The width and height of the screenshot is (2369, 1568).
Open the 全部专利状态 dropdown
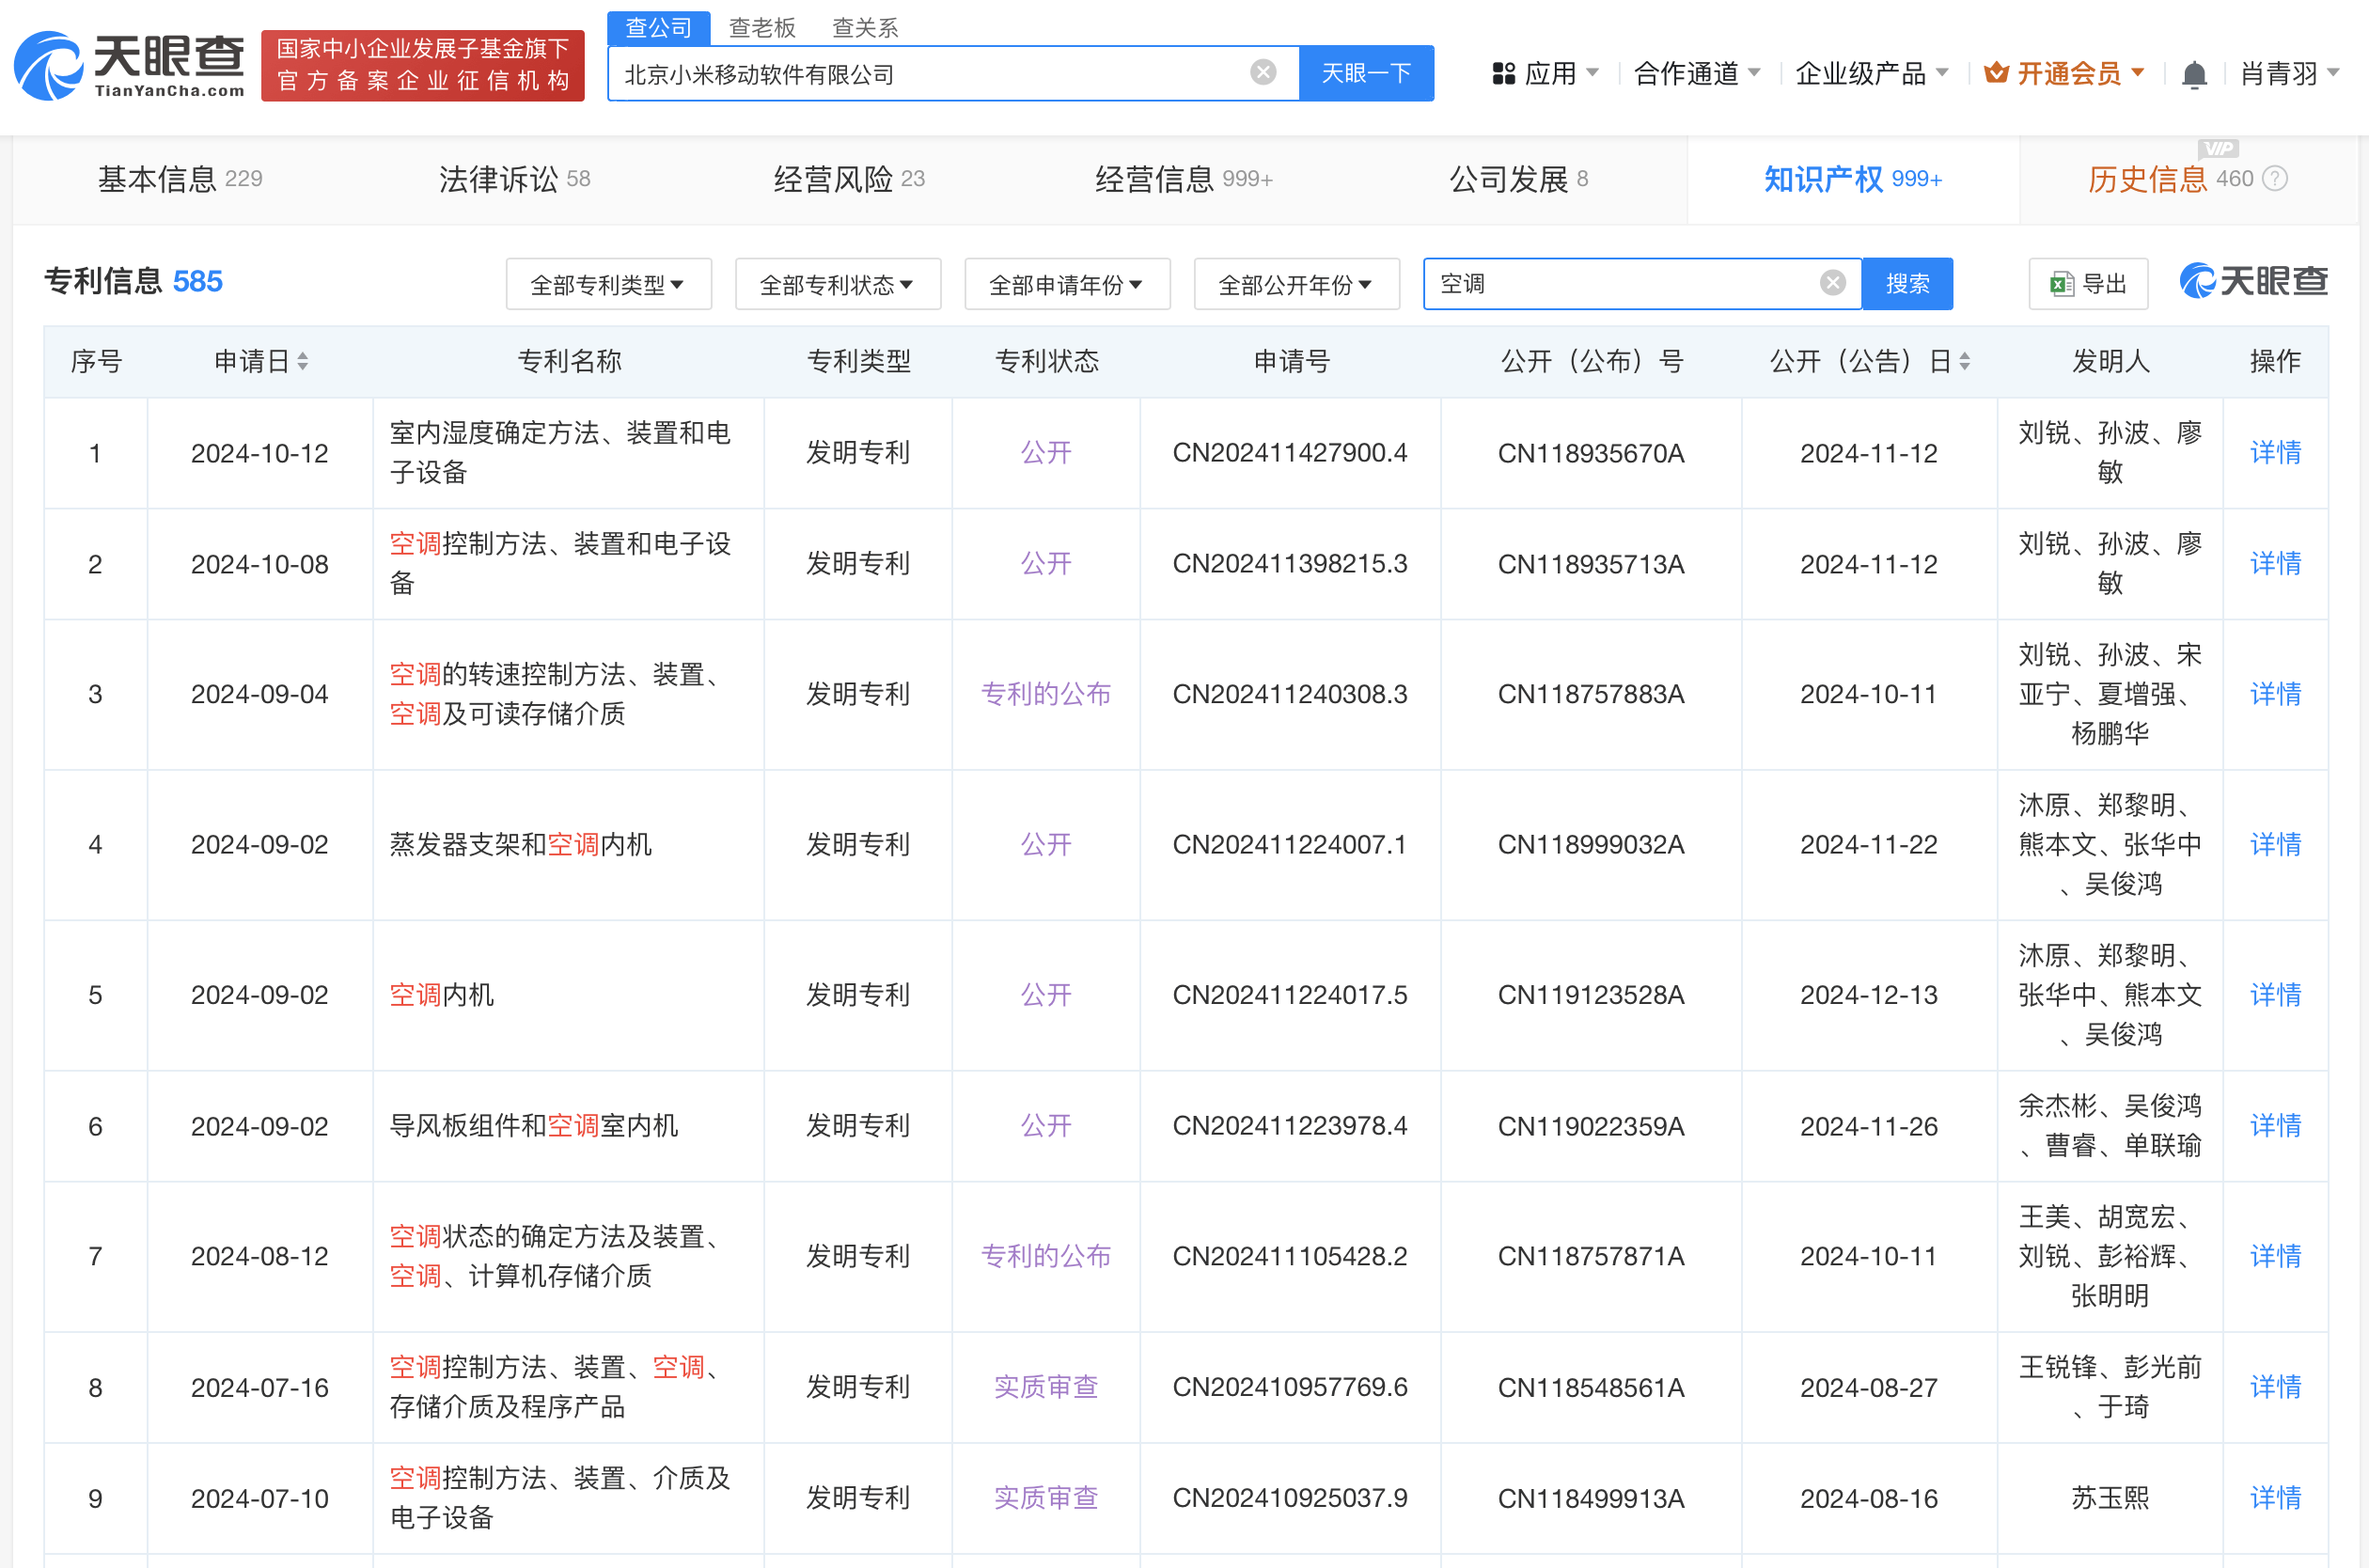(x=837, y=285)
